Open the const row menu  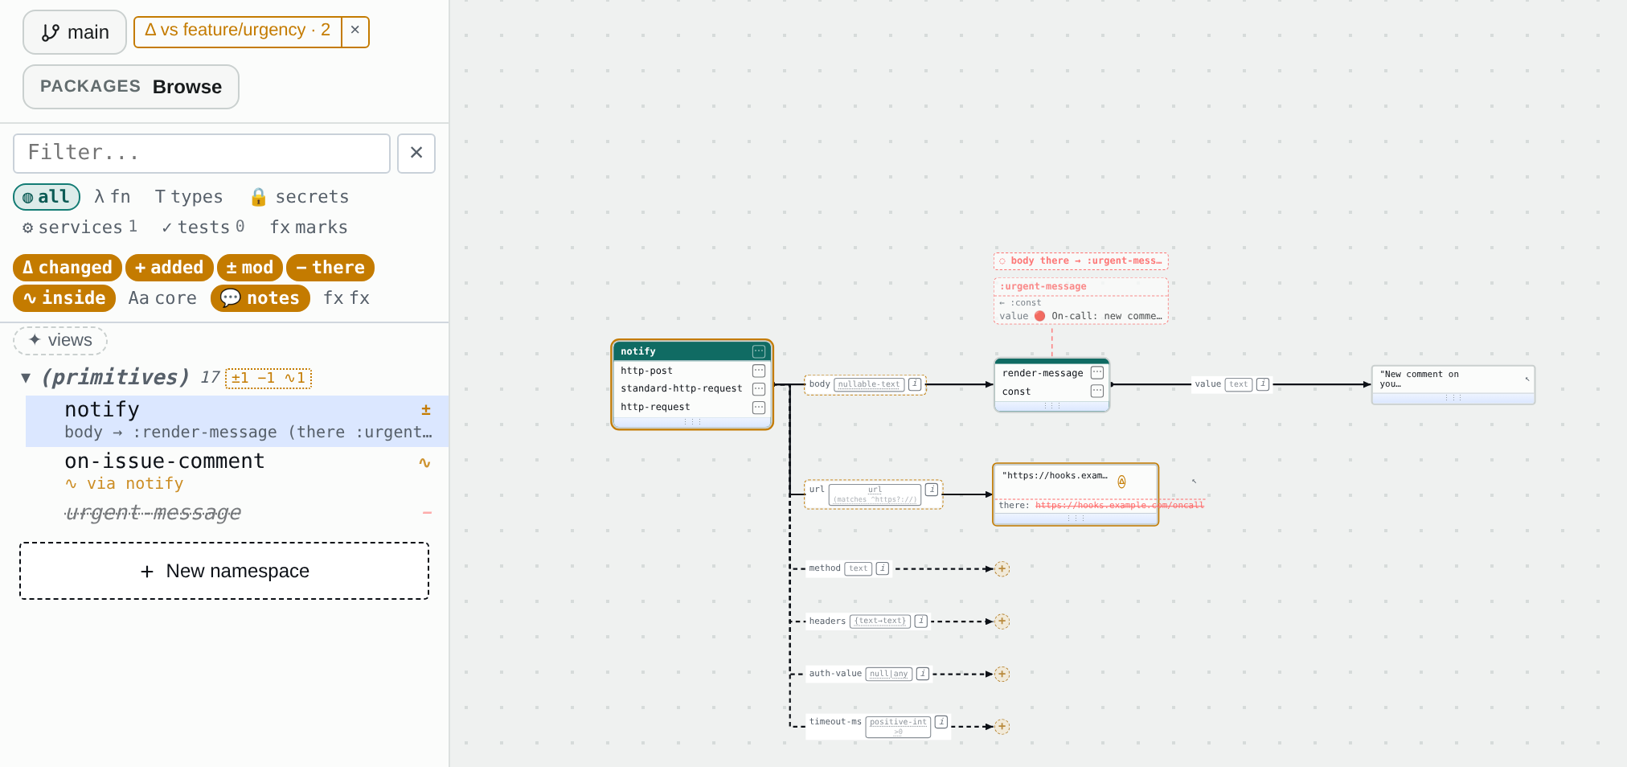(1096, 392)
